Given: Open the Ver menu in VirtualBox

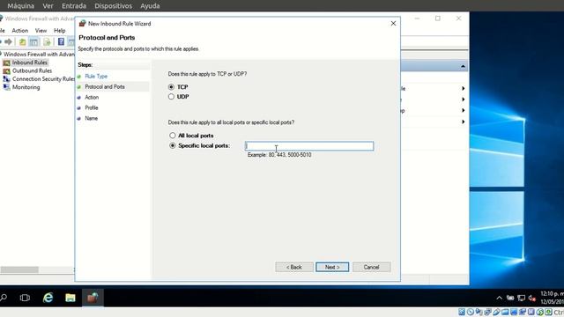Looking at the screenshot, I should click(48, 6).
